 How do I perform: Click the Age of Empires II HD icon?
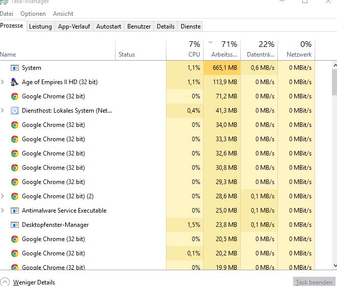point(14,82)
